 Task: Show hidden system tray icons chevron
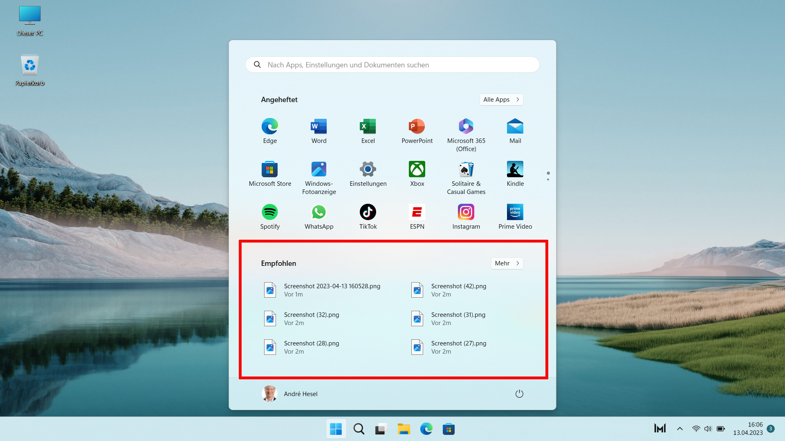680,429
